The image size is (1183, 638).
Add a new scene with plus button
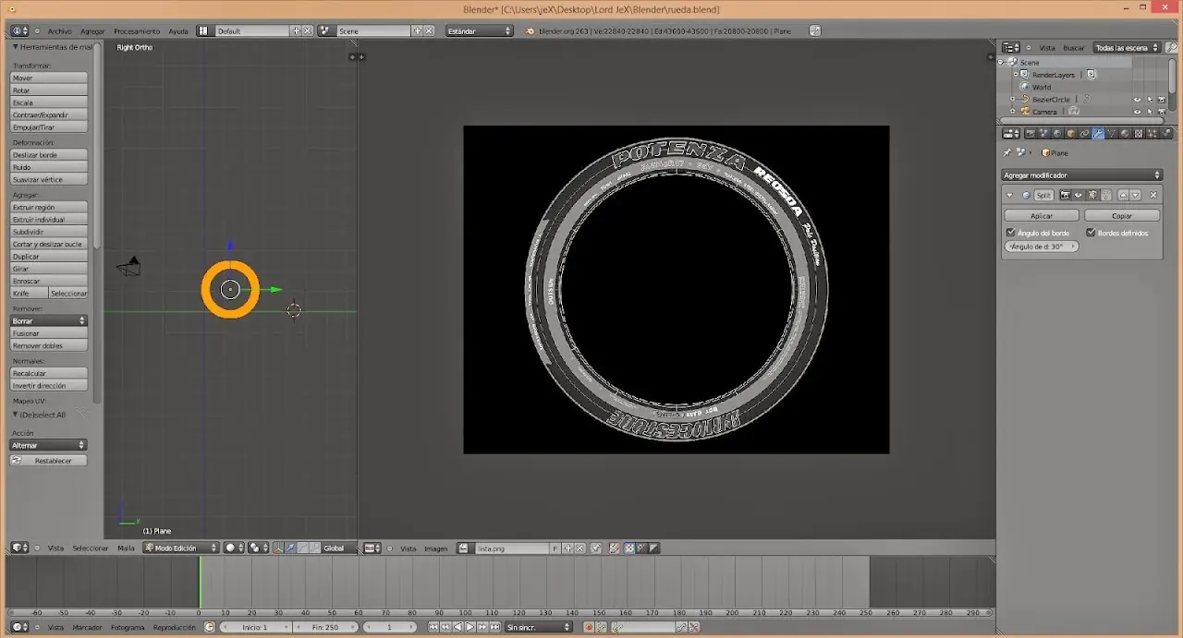418,30
